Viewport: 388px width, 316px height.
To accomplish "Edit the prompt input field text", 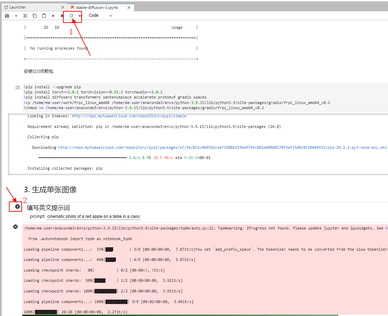I will click(x=94, y=216).
